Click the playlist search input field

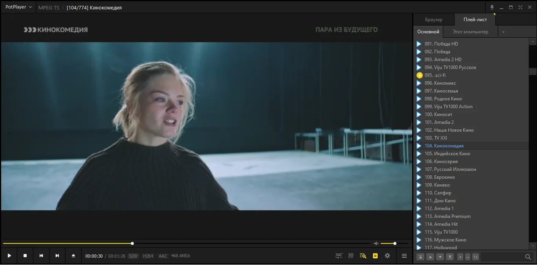click(x=502, y=257)
